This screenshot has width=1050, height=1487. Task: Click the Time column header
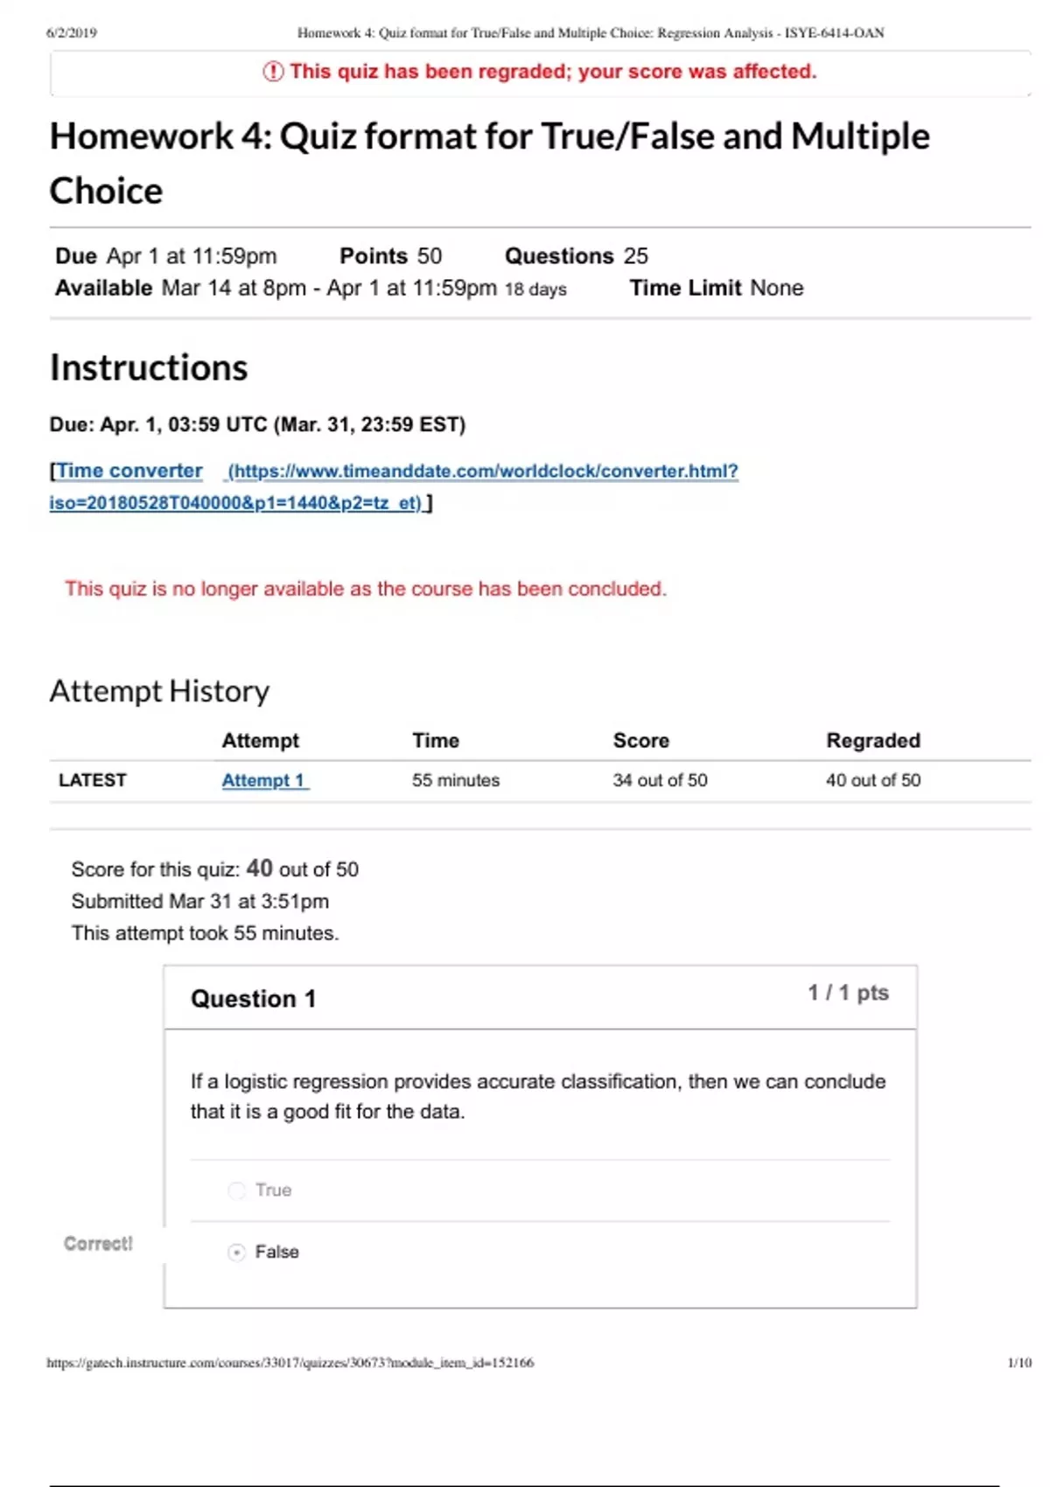[x=436, y=741]
